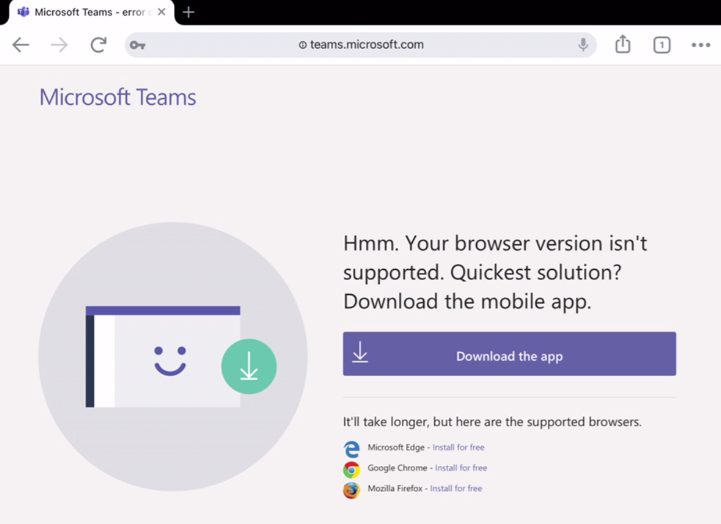Click Install for free next to Google Chrome

[x=461, y=468]
